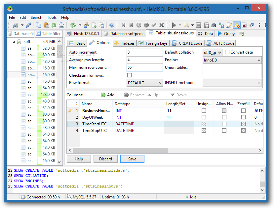The height and width of the screenshot is (209, 275).
Task: Collapse the softpedia database tree node
Action: pos(14,42)
